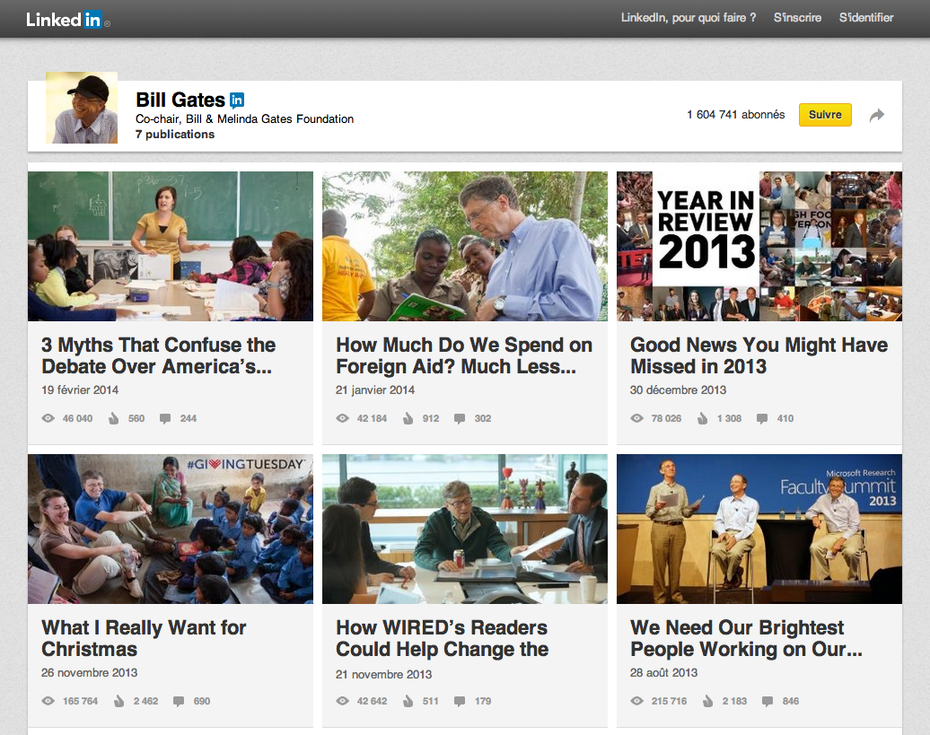The height and width of the screenshot is (735, 930).
Task: Click the date '21 novembre 2013'
Action: pos(383,675)
